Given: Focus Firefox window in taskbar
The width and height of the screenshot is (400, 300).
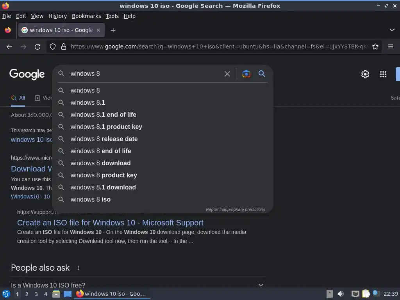Looking at the screenshot, I should point(112,294).
